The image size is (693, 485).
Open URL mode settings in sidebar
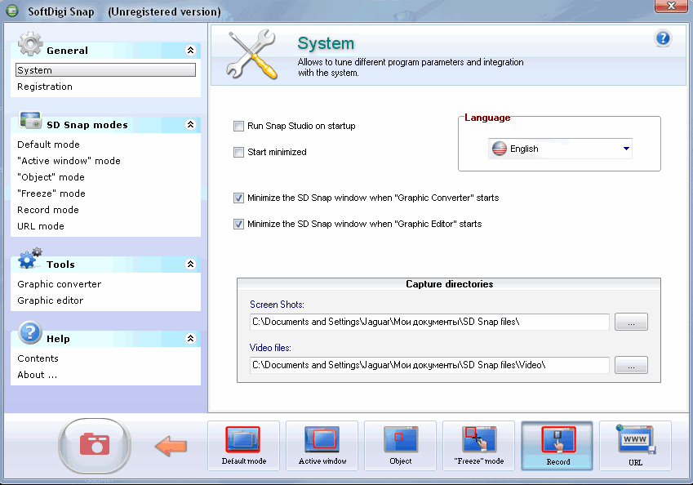point(41,226)
